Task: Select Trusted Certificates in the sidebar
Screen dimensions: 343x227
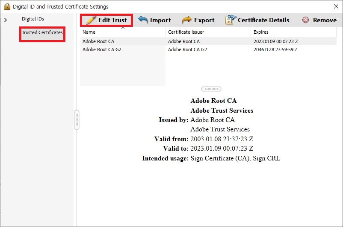Action: (42, 32)
